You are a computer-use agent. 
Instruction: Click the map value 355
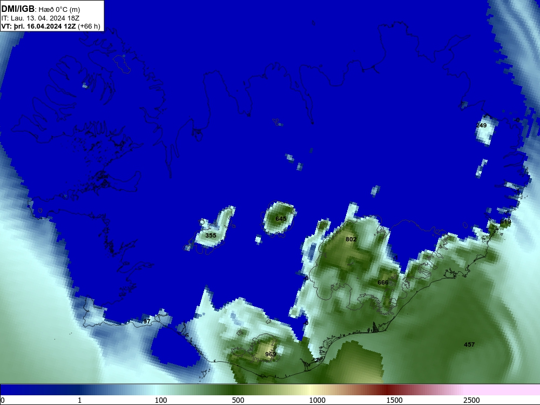coord(211,235)
